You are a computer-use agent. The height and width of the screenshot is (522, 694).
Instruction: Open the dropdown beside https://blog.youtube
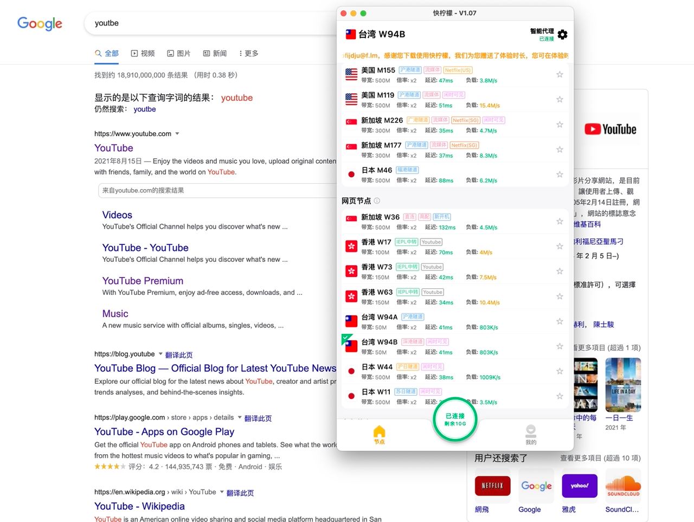(159, 354)
